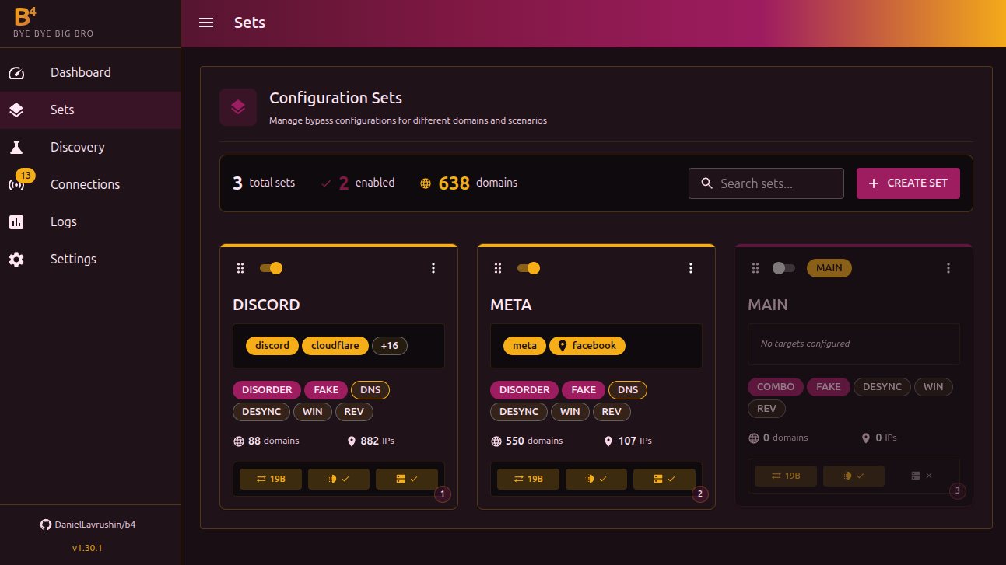Turn off the META set toggle

528,267
